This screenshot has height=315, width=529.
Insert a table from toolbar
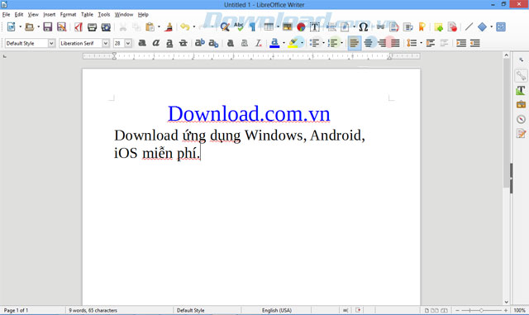coord(269,26)
